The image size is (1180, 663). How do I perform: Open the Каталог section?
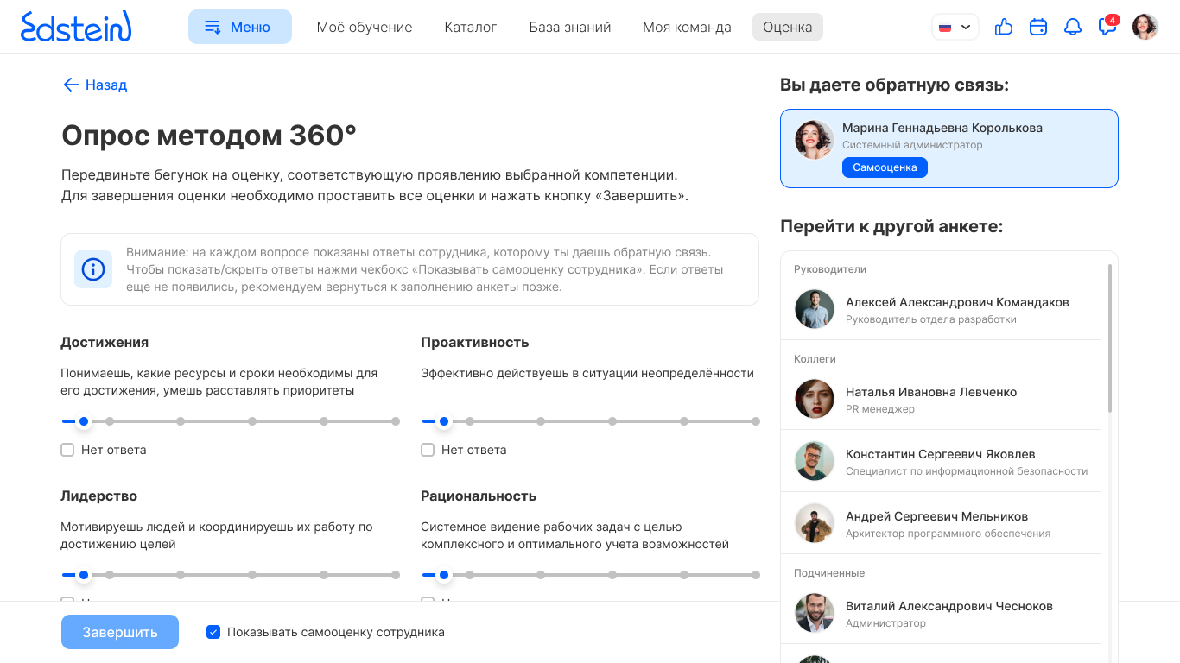[471, 27]
